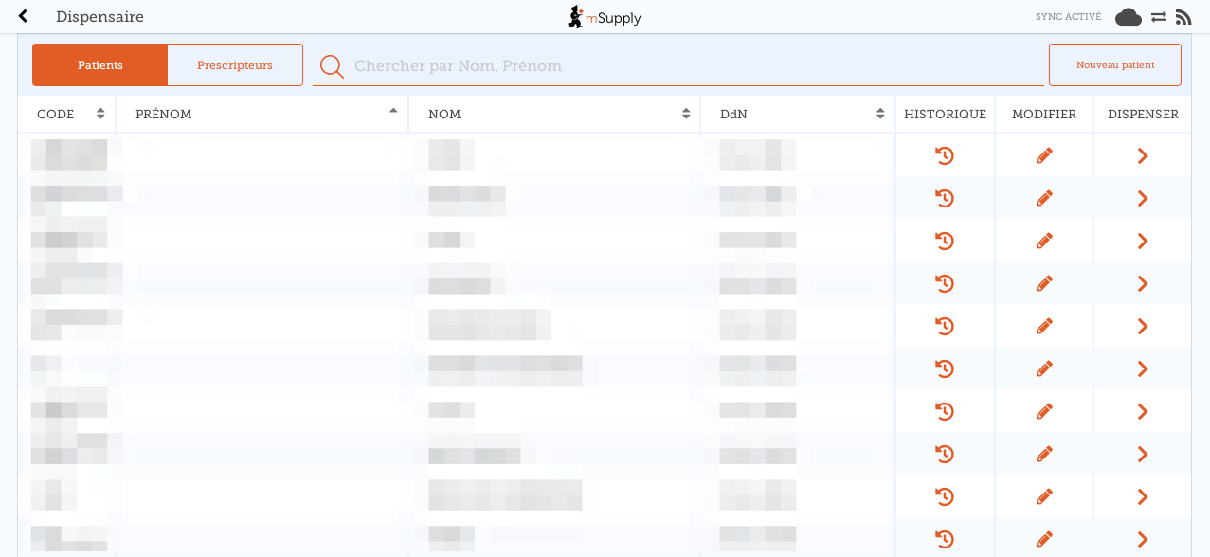Screen dimensions: 1210x557
Task: Open history for the first patient row
Action: click(x=944, y=155)
